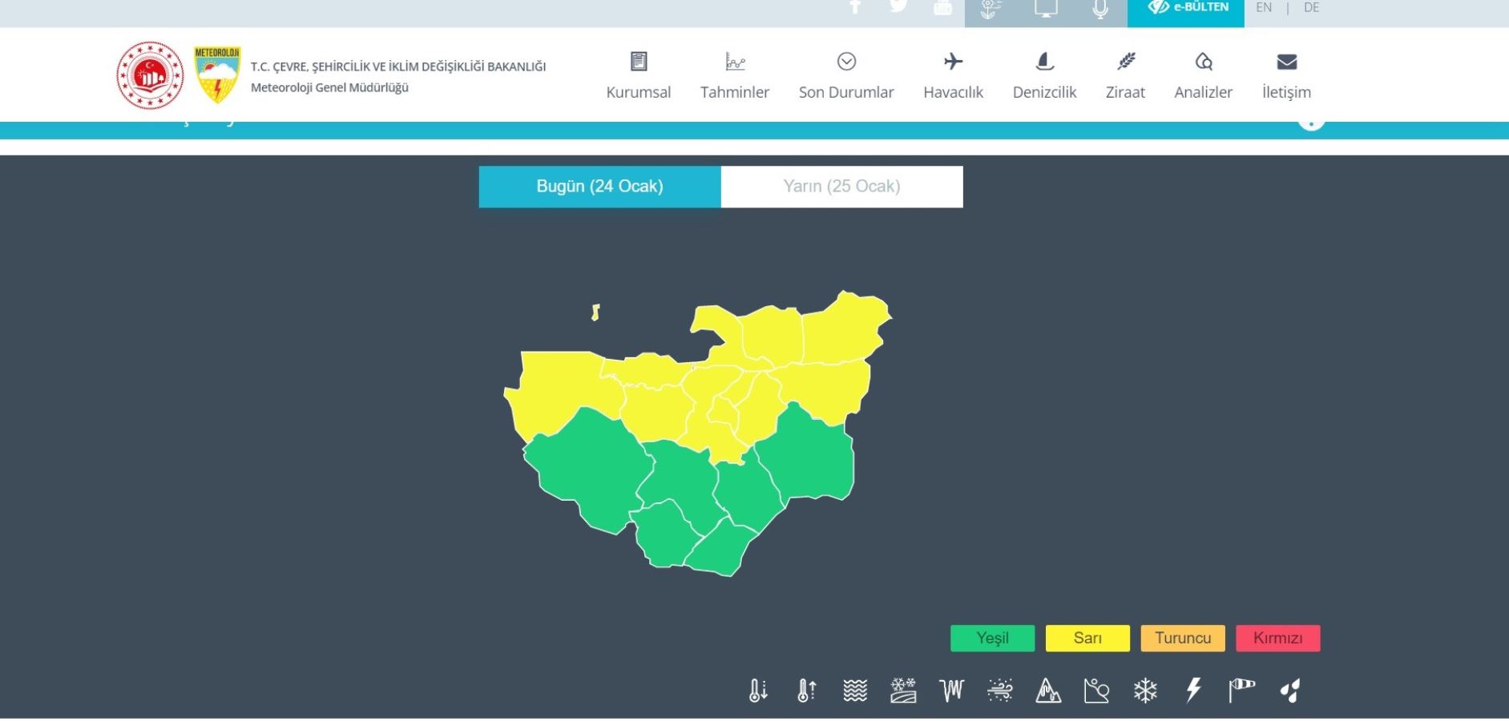This screenshot has height=721, width=1509.
Task: Click the Turuncu orange legend swatch
Action: pyautogui.click(x=1182, y=638)
